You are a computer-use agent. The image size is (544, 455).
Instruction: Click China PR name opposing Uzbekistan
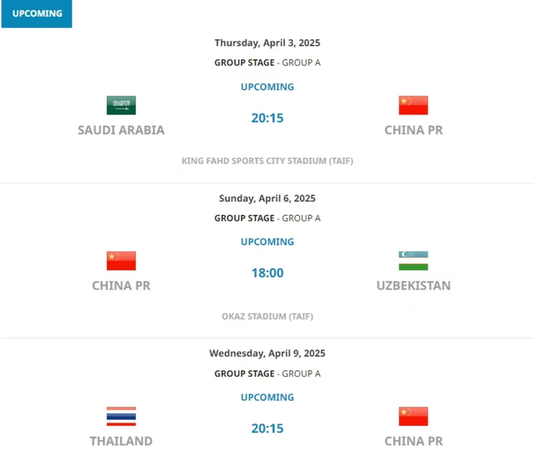121,286
